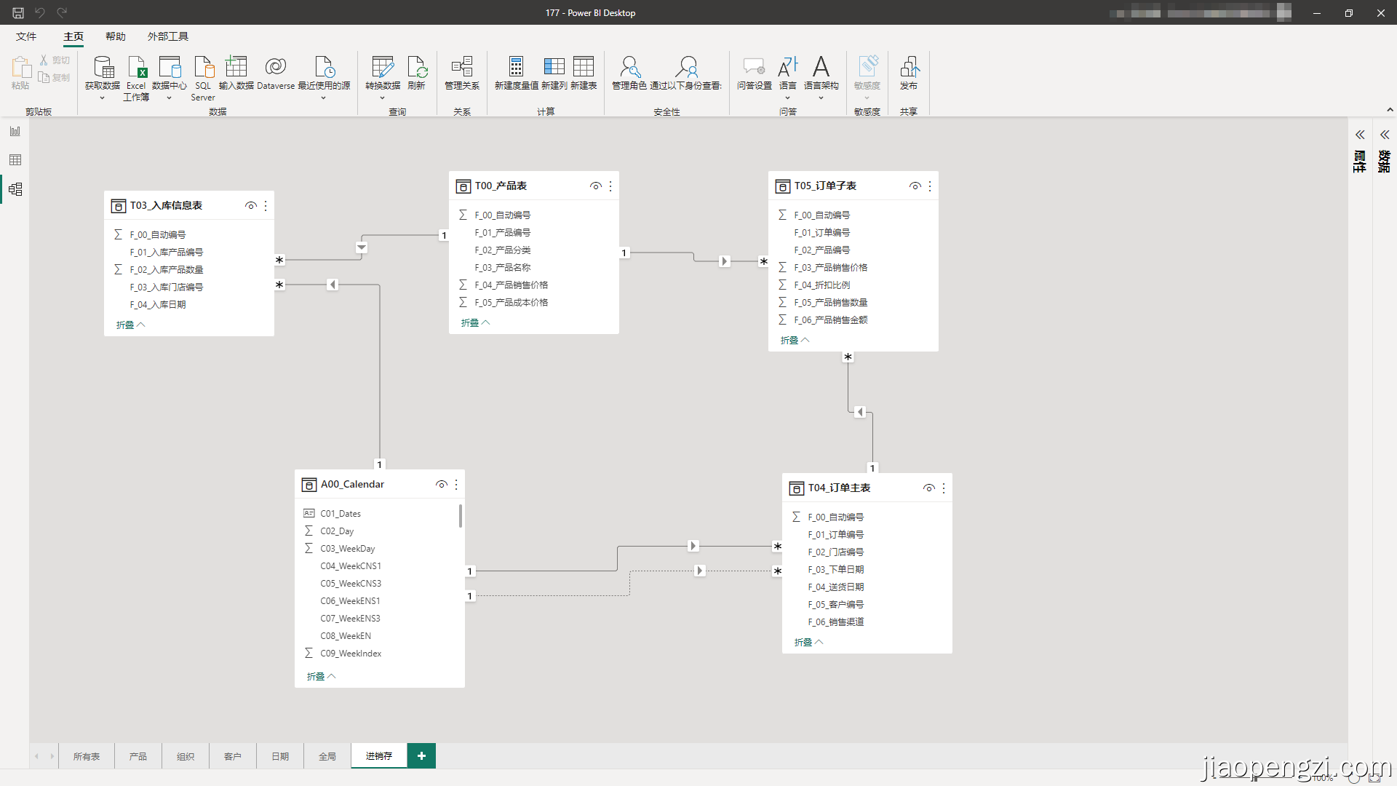Viewport: 1397px width, 786px height.
Task: Open the File (文件) menu
Action: click(x=26, y=36)
